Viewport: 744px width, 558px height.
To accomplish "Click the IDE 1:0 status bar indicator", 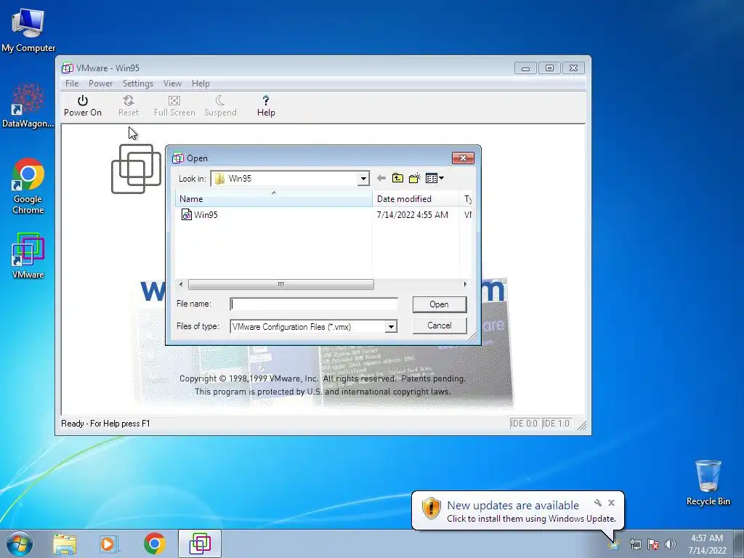I will click(x=556, y=424).
